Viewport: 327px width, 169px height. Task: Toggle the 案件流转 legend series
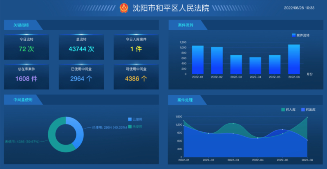(300, 36)
